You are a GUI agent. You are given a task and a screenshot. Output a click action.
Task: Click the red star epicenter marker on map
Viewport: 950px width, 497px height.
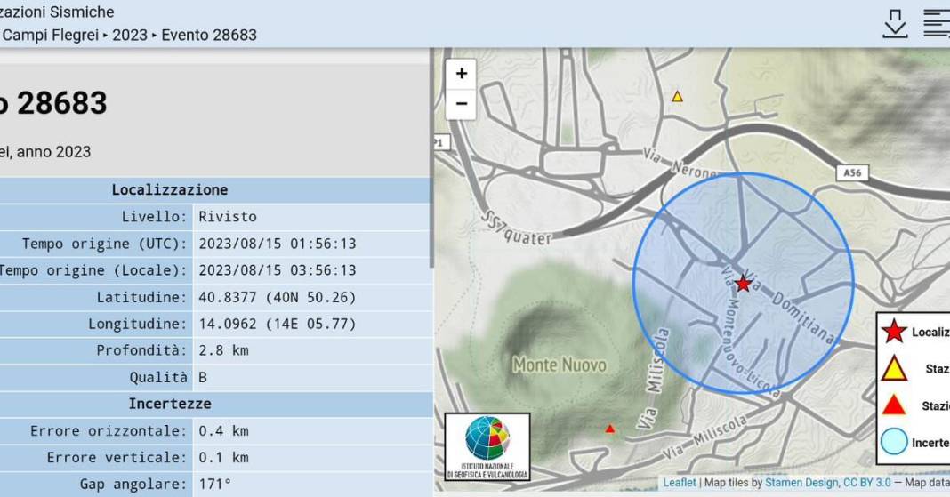click(743, 284)
